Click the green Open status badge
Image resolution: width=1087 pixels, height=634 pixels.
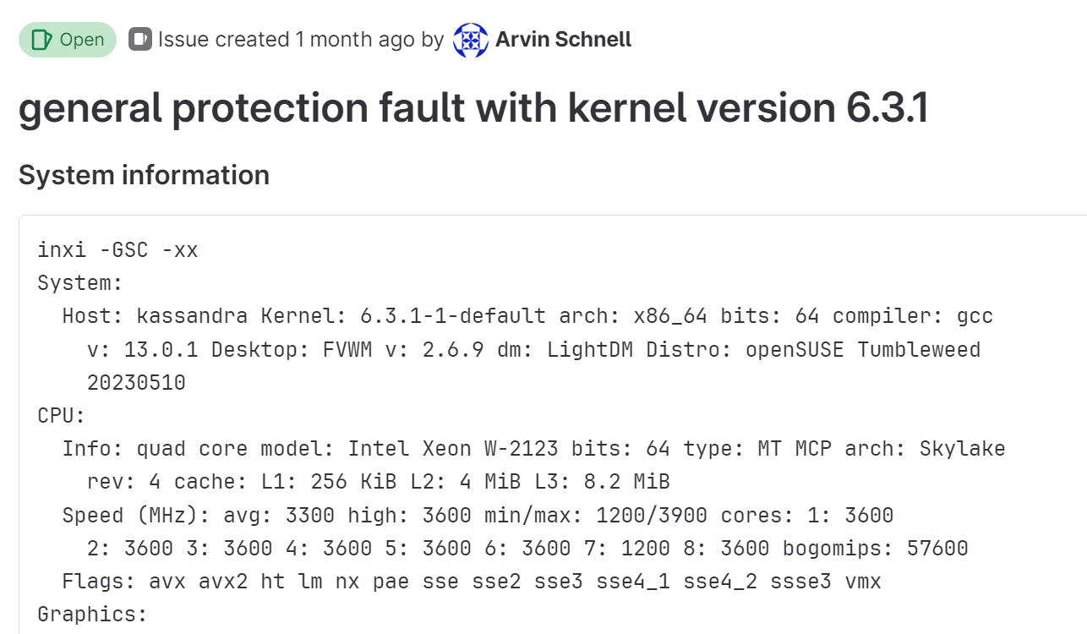point(68,40)
